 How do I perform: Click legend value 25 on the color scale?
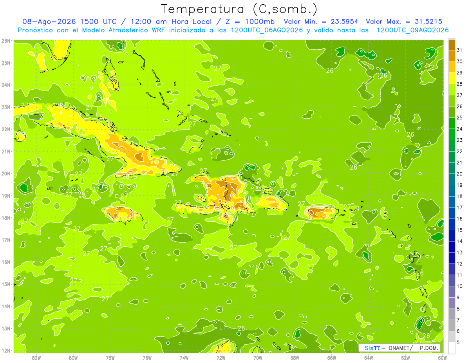point(459,117)
